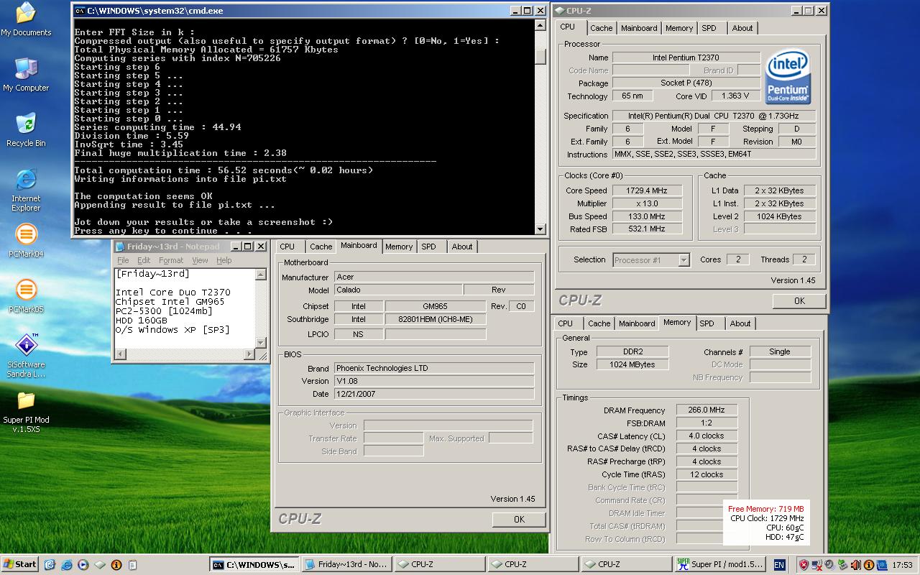Open Notepad Format menu

[x=171, y=260]
